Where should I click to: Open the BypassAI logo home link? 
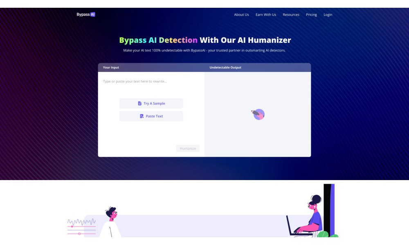[86, 15]
